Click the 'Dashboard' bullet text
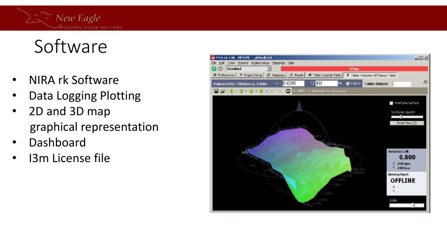This screenshot has width=447, height=251. point(57,142)
